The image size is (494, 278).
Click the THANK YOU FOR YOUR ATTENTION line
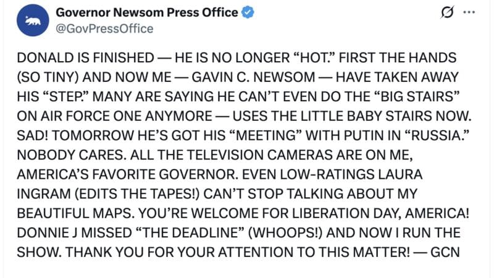coord(213,252)
